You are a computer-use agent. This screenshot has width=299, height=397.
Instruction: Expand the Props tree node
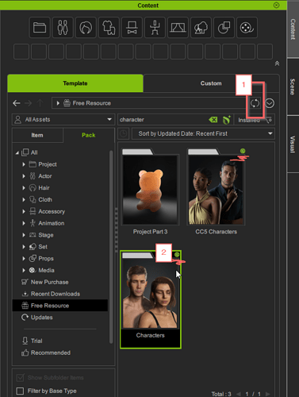24,259
